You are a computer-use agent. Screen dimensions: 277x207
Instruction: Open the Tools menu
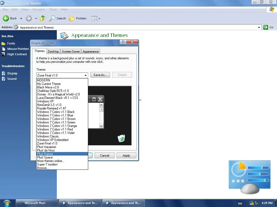click(x=53, y=9)
